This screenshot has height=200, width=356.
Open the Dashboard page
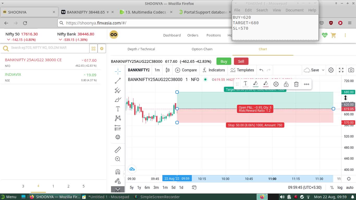[x=172, y=35]
